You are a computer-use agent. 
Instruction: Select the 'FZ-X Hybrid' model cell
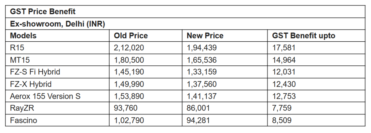[31, 84]
